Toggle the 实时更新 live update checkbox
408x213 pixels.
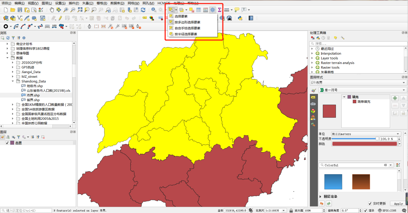pyautogui.click(x=370, y=203)
